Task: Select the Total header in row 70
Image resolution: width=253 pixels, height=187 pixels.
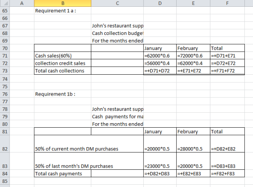Action: click(227, 48)
